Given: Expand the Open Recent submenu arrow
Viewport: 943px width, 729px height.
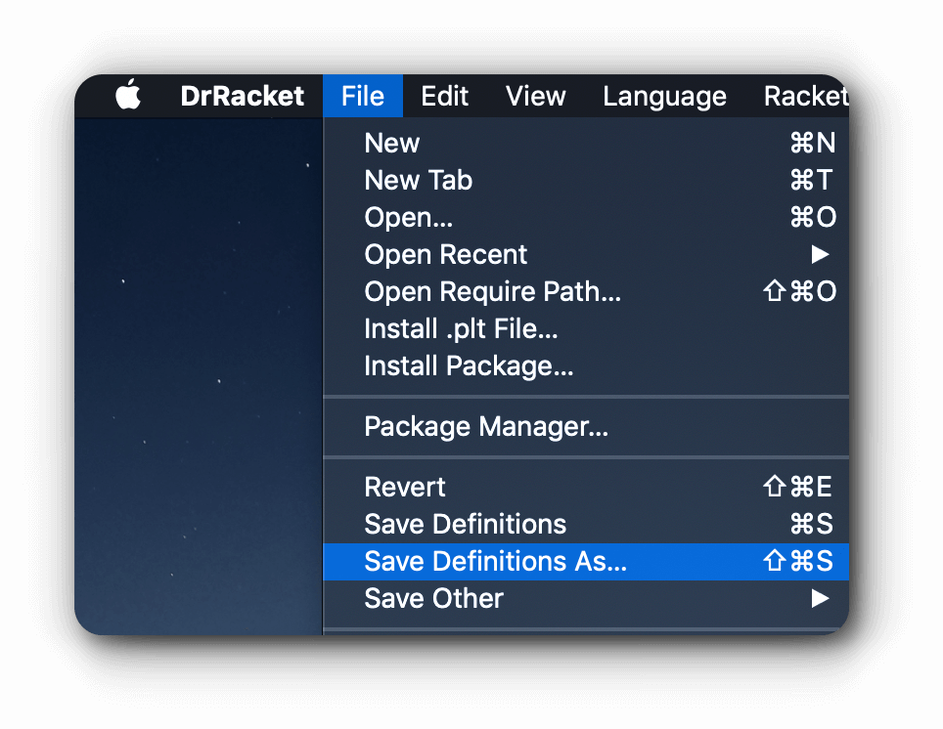Looking at the screenshot, I should tap(820, 254).
